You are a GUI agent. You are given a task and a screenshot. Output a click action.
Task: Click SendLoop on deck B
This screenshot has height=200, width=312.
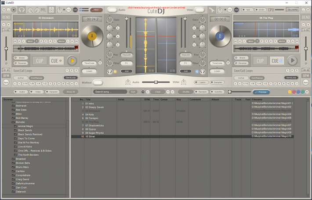click(x=291, y=78)
